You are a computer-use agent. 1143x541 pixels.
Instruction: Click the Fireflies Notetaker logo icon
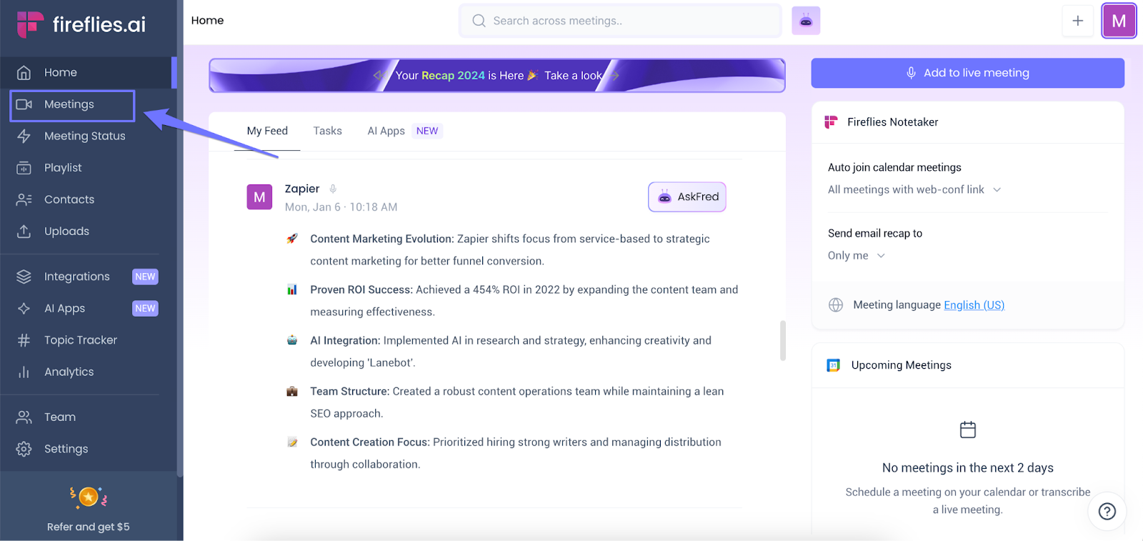pyautogui.click(x=831, y=122)
